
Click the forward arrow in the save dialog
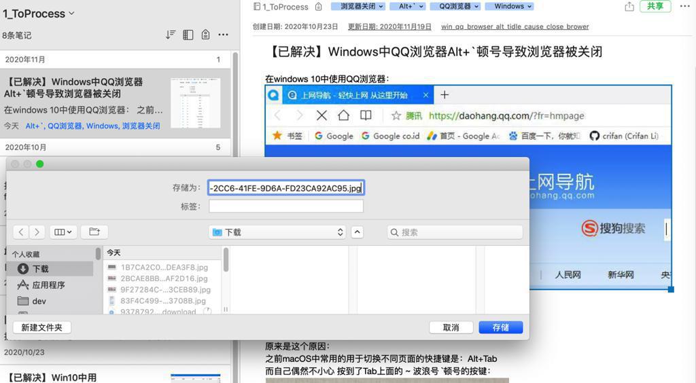coord(37,232)
